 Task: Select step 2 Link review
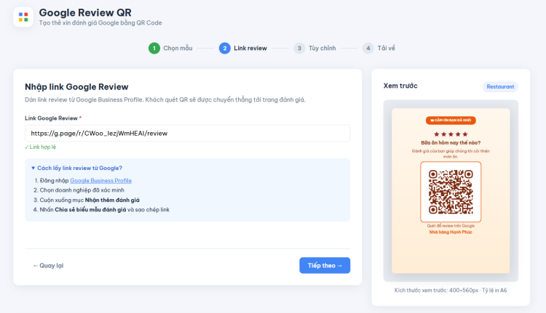point(242,48)
